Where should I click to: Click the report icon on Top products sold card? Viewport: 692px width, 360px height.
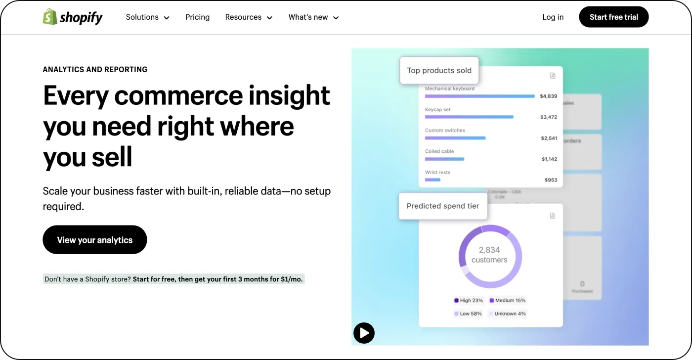552,76
